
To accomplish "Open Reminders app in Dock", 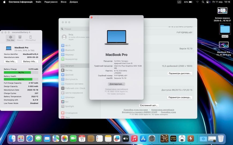I will click(x=99, y=139).
